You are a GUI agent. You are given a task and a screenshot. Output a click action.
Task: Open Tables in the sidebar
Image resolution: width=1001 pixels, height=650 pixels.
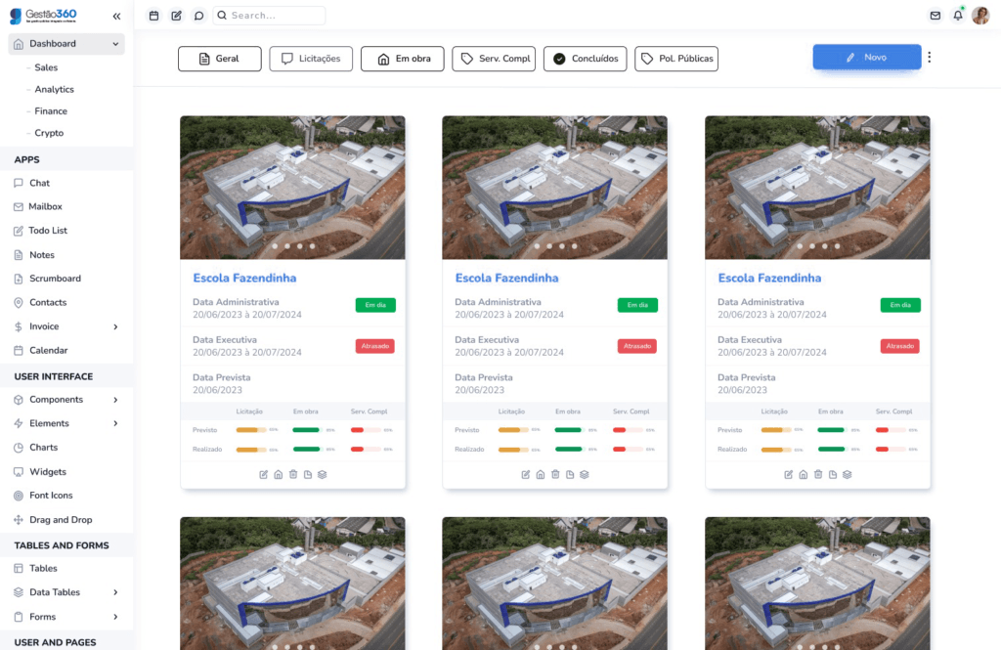(43, 568)
